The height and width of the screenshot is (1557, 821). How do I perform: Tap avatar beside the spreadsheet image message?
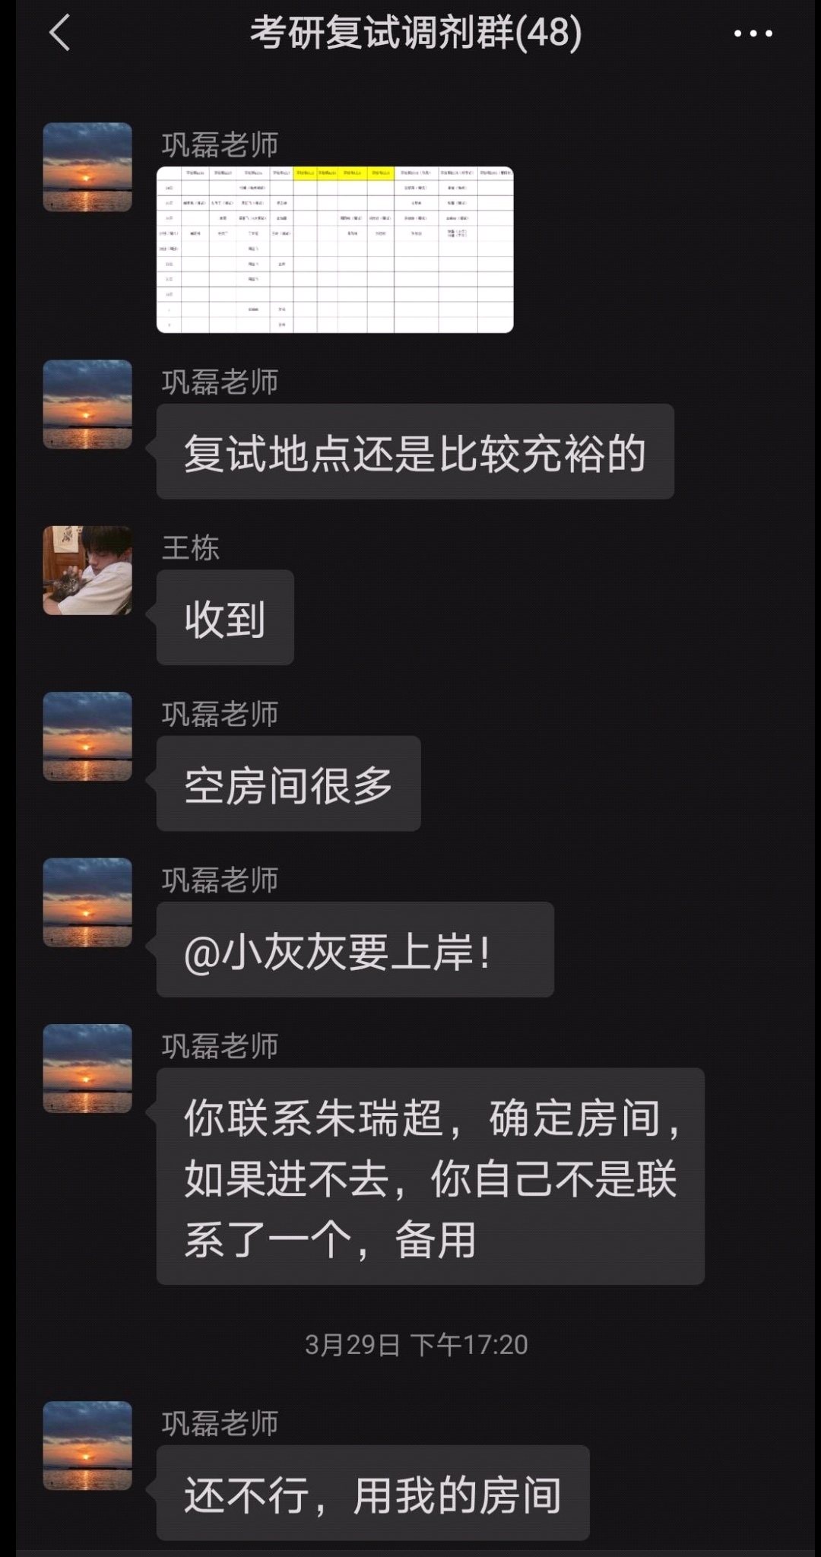coord(87,166)
